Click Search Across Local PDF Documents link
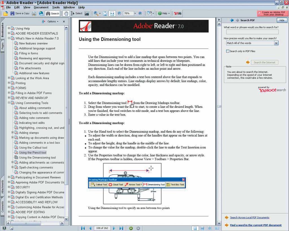Viewport: 289px width, 231px height. pyautogui.click(x=249, y=217)
